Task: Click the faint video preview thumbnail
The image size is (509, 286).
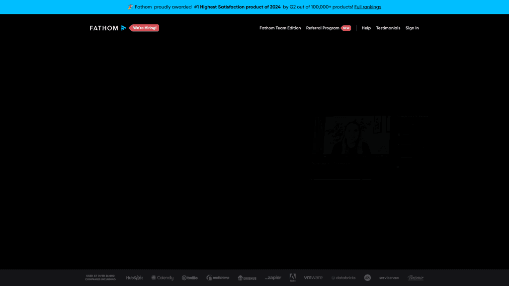Action: (x=351, y=135)
